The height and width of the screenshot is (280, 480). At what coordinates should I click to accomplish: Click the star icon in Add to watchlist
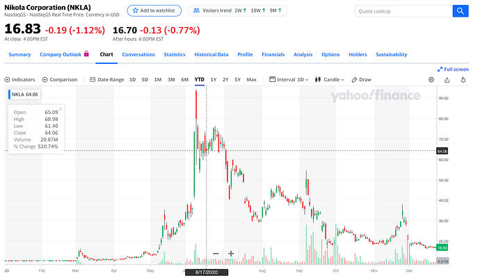point(136,10)
